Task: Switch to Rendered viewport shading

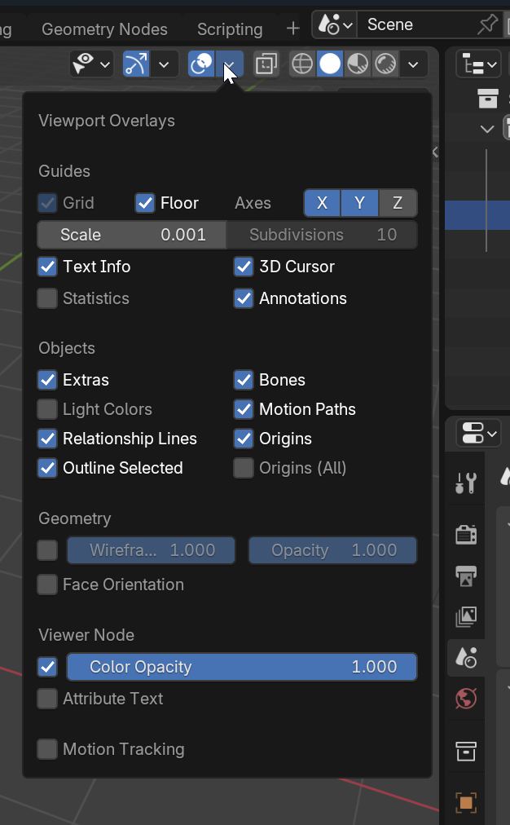Action: (385, 64)
